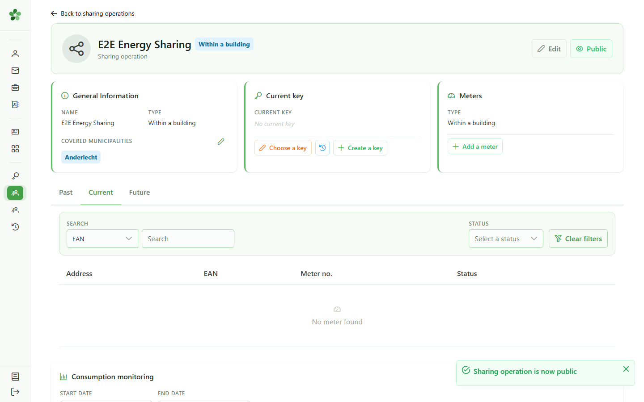The width and height of the screenshot is (644, 402).
Task: Click Choose a key button
Action: click(283, 148)
